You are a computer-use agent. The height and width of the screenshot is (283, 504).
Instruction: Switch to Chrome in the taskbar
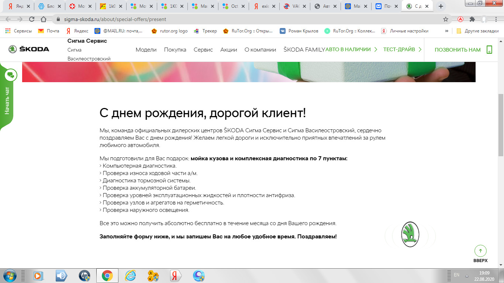click(x=107, y=276)
